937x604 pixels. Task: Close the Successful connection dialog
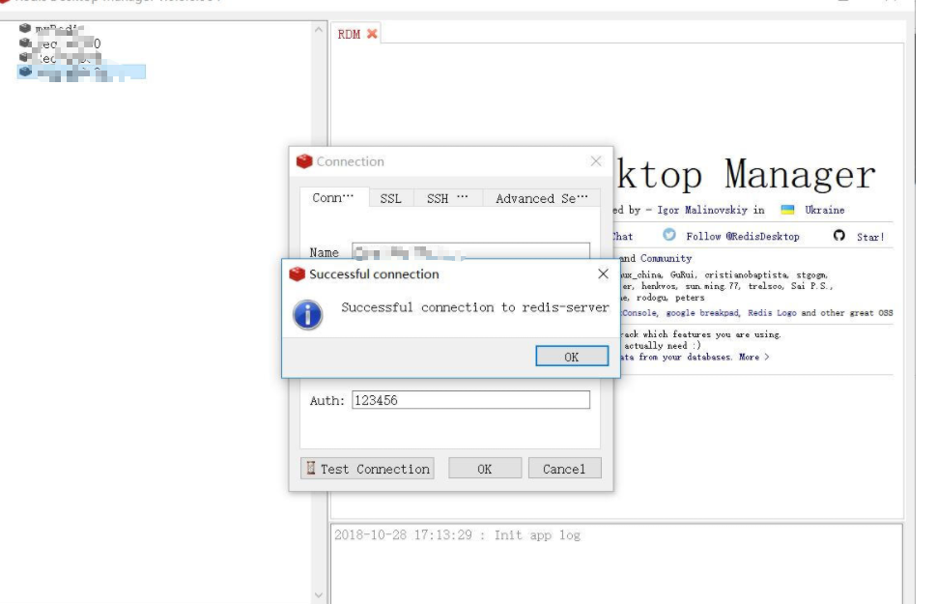[603, 273]
